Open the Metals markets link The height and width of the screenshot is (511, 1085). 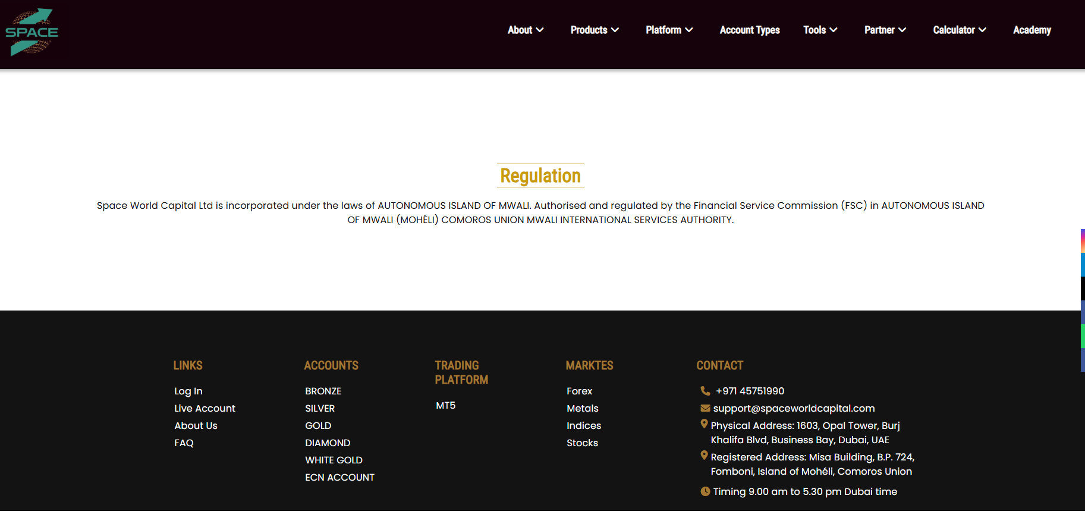click(x=582, y=408)
